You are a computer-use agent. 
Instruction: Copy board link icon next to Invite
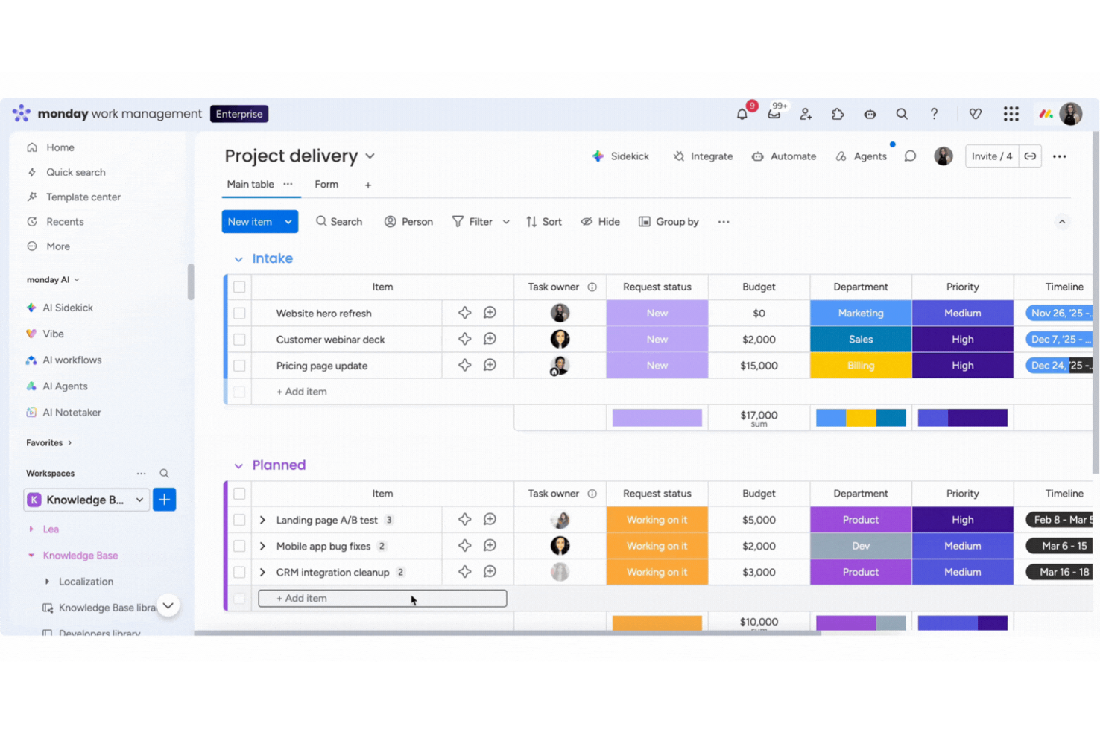click(1031, 156)
